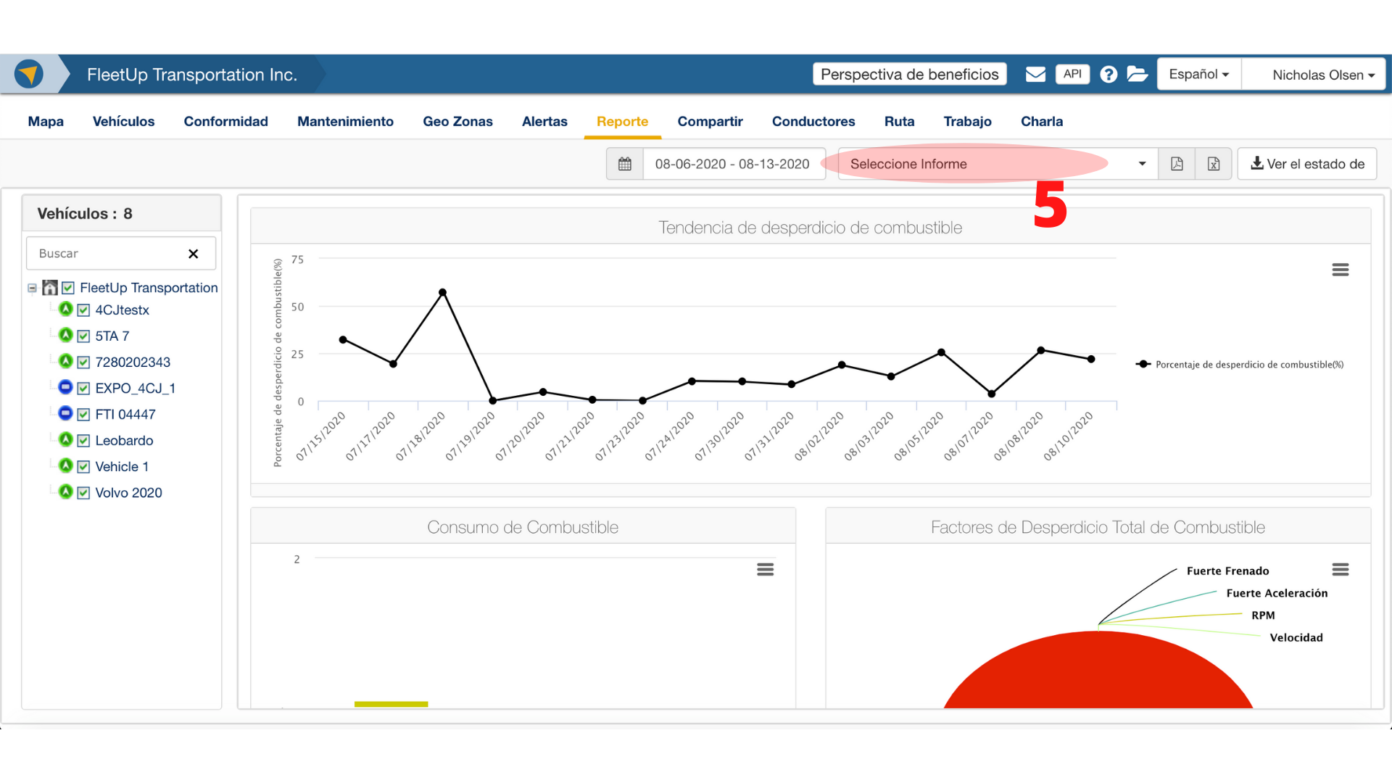
Task: Click the Perspectiva de beneficios button
Action: pyautogui.click(x=909, y=74)
